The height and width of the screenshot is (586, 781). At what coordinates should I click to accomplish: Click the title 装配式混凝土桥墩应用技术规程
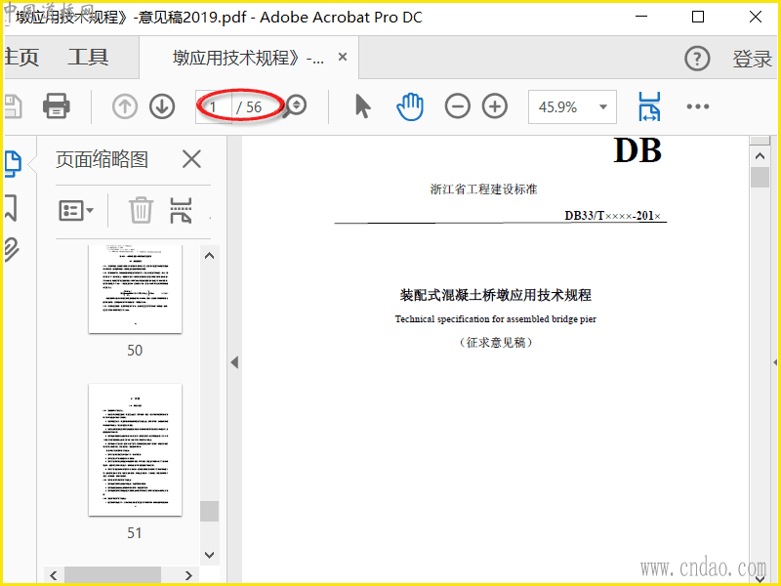[x=496, y=295]
